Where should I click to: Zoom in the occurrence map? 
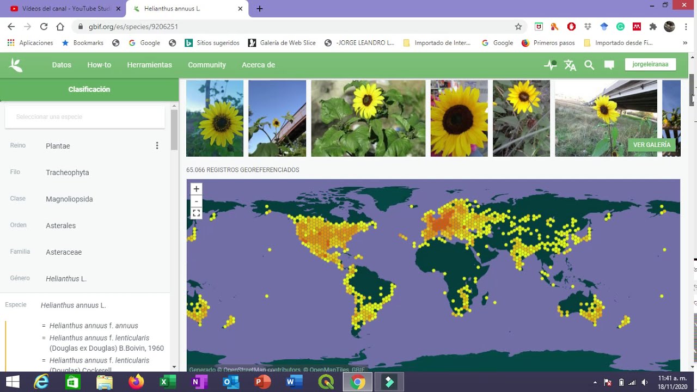tap(197, 189)
